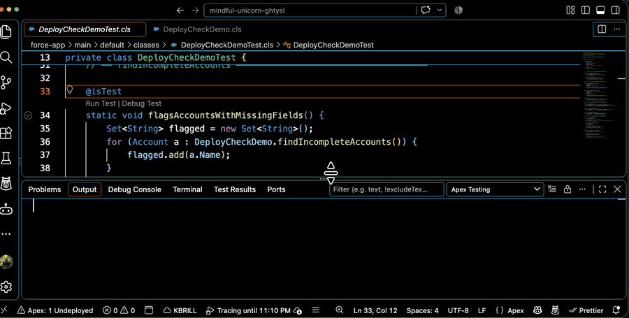Click the @isTest annotation on line 33
Image resolution: width=629 pixels, height=318 pixels.
[103, 92]
